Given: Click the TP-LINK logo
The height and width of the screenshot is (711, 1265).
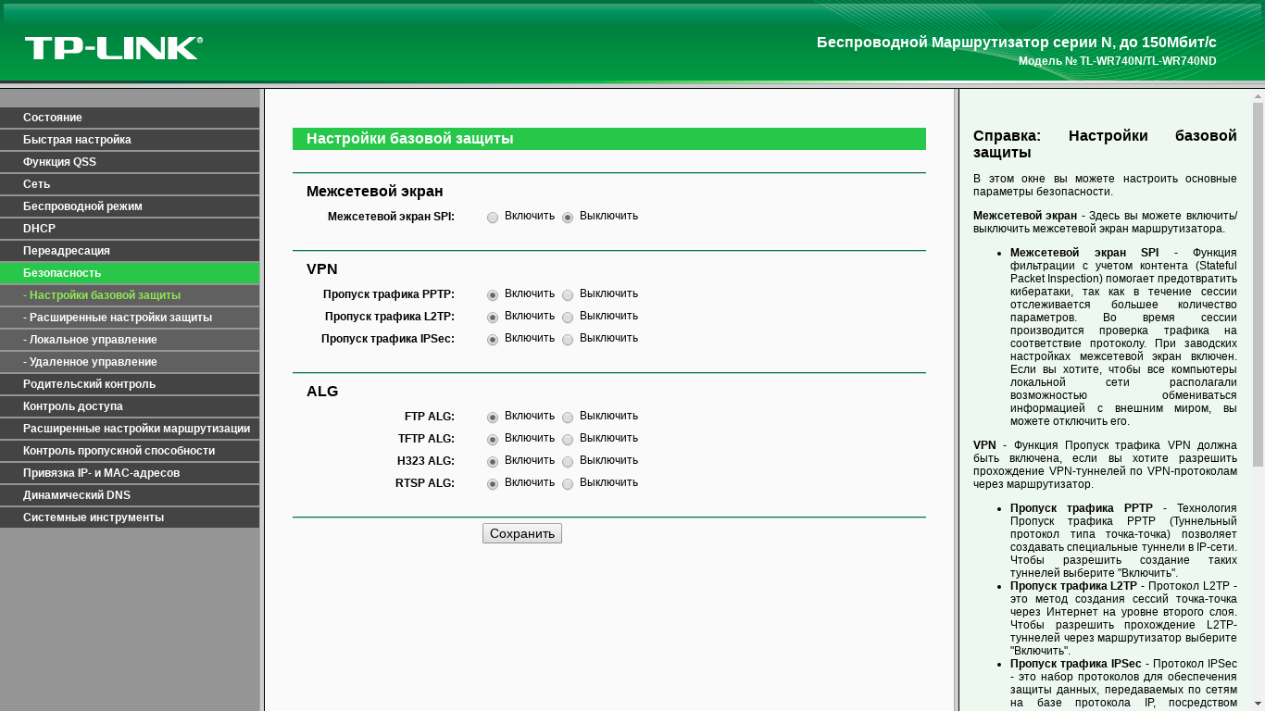Looking at the screenshot, I should 114,48.
